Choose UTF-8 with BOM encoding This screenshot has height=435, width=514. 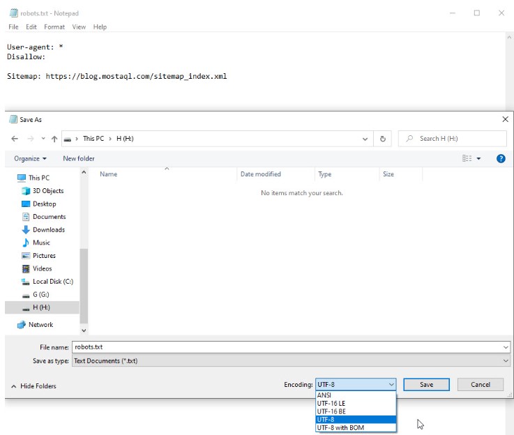356,428
